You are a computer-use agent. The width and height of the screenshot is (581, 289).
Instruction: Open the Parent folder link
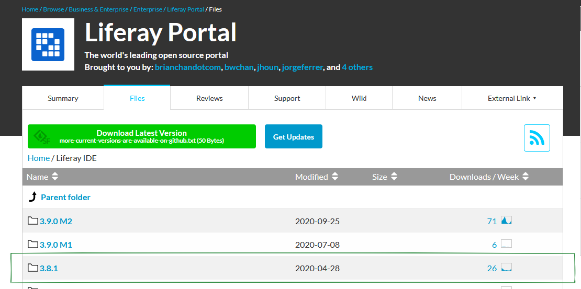point(65,197)
